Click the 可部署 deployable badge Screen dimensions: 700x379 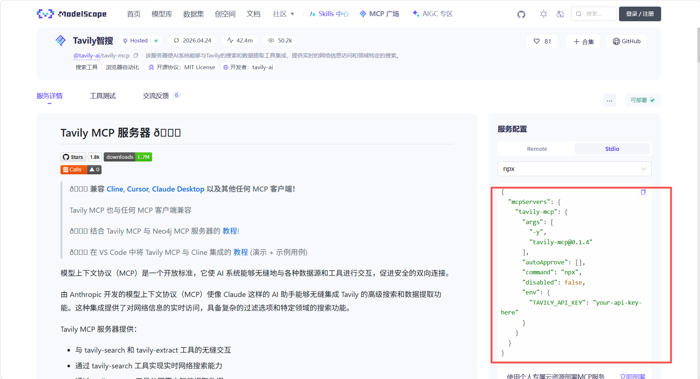coord(643,100)
